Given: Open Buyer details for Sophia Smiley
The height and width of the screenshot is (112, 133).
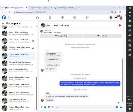Looking at the screenshot, I should (x=53, y=60).
